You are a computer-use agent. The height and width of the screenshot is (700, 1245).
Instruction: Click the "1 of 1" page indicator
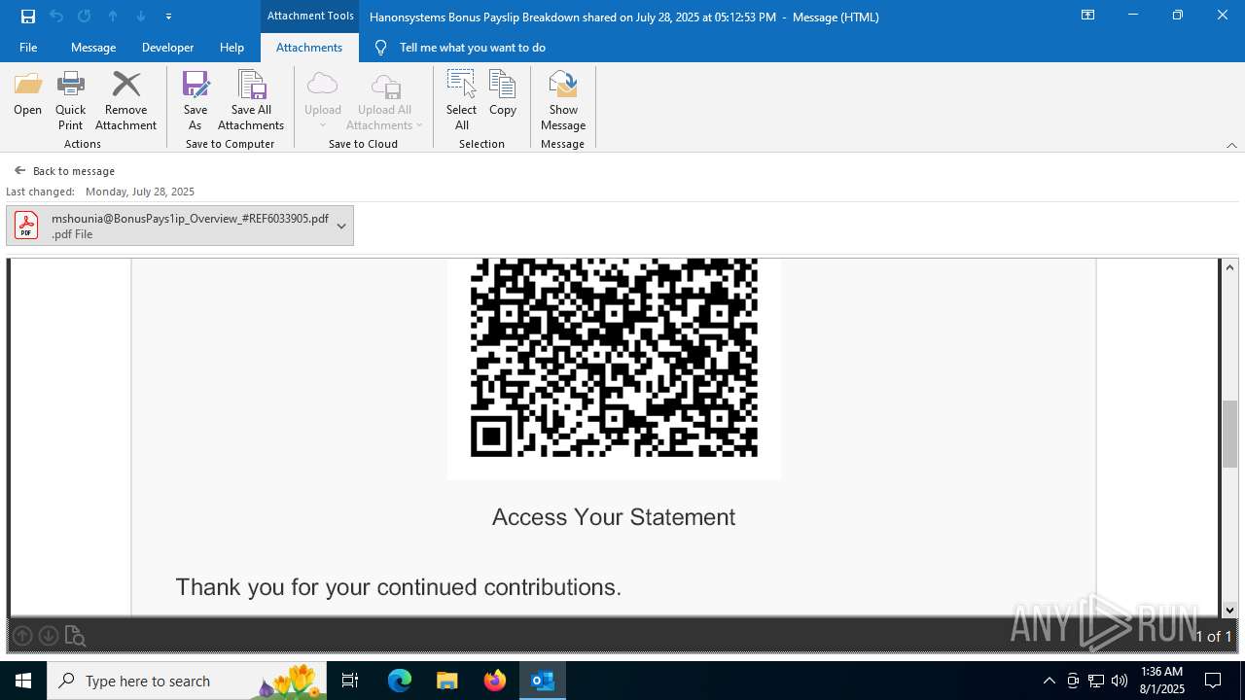(1213, 636)
